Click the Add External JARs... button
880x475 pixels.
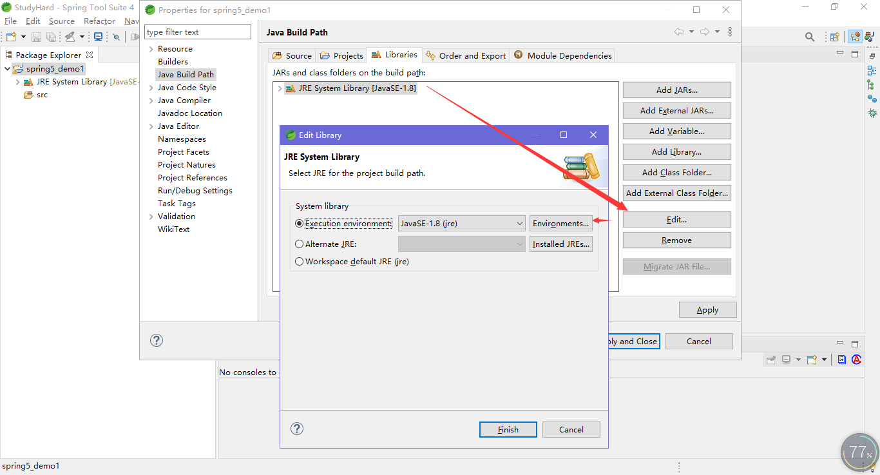click(x=676, y=110)
